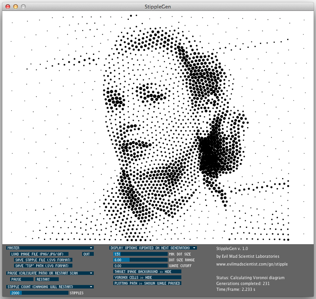
Task: Restart the stipple scan
Action: coord(47,279)
